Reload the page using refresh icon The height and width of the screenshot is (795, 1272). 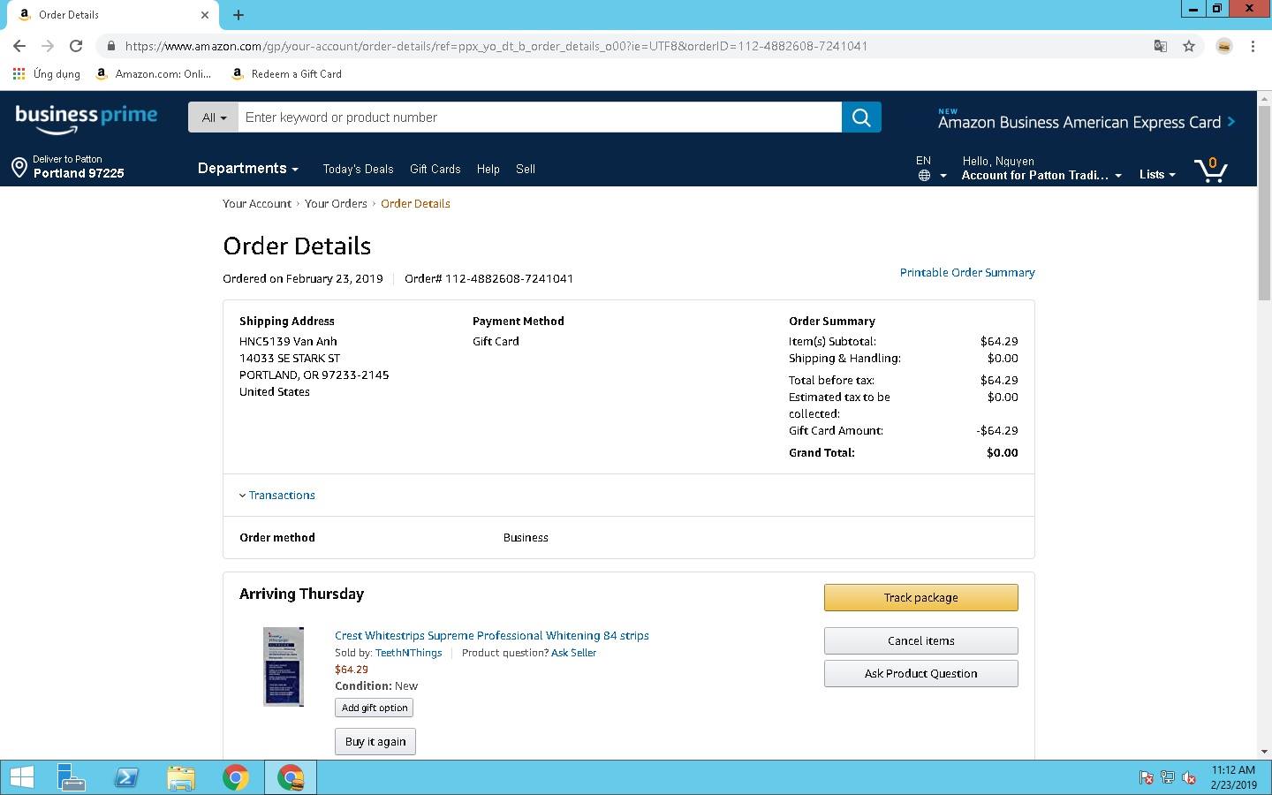76,46
